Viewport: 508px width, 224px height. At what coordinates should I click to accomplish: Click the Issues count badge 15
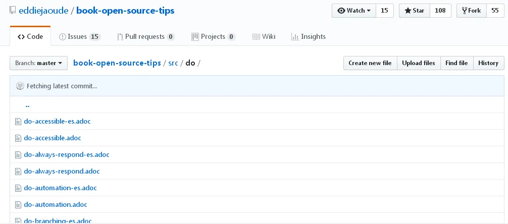pyautogui.click(x=94, y=37)
